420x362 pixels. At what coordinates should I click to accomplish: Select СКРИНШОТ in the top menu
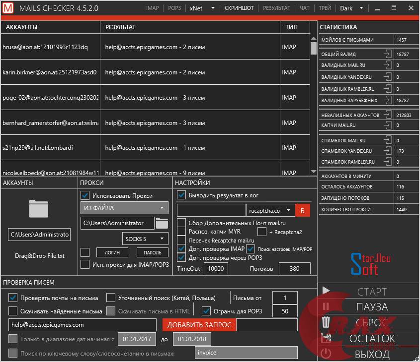(x=239, y=8)
